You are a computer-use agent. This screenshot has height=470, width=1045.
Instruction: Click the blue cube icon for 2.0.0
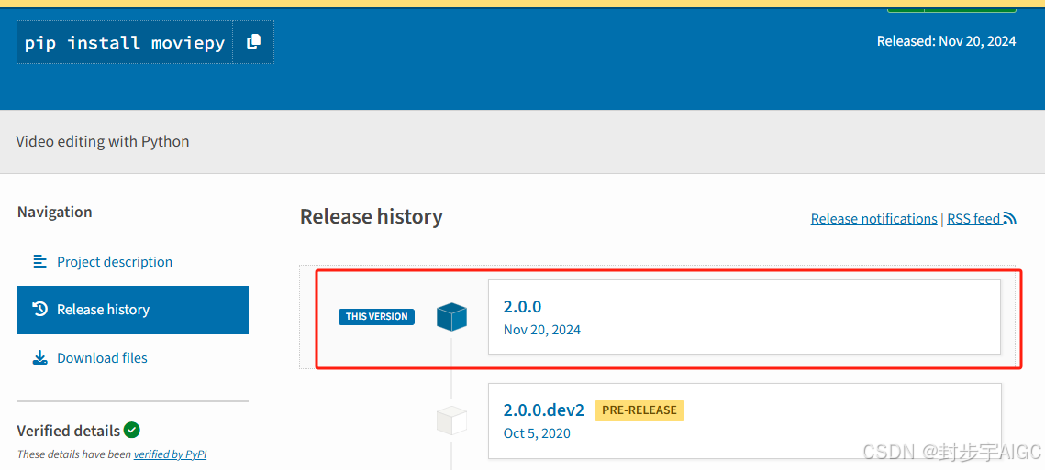(x=451, y=316)
